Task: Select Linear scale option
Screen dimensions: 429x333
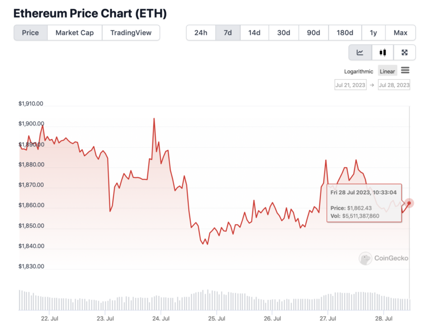Action: [387, 72]
